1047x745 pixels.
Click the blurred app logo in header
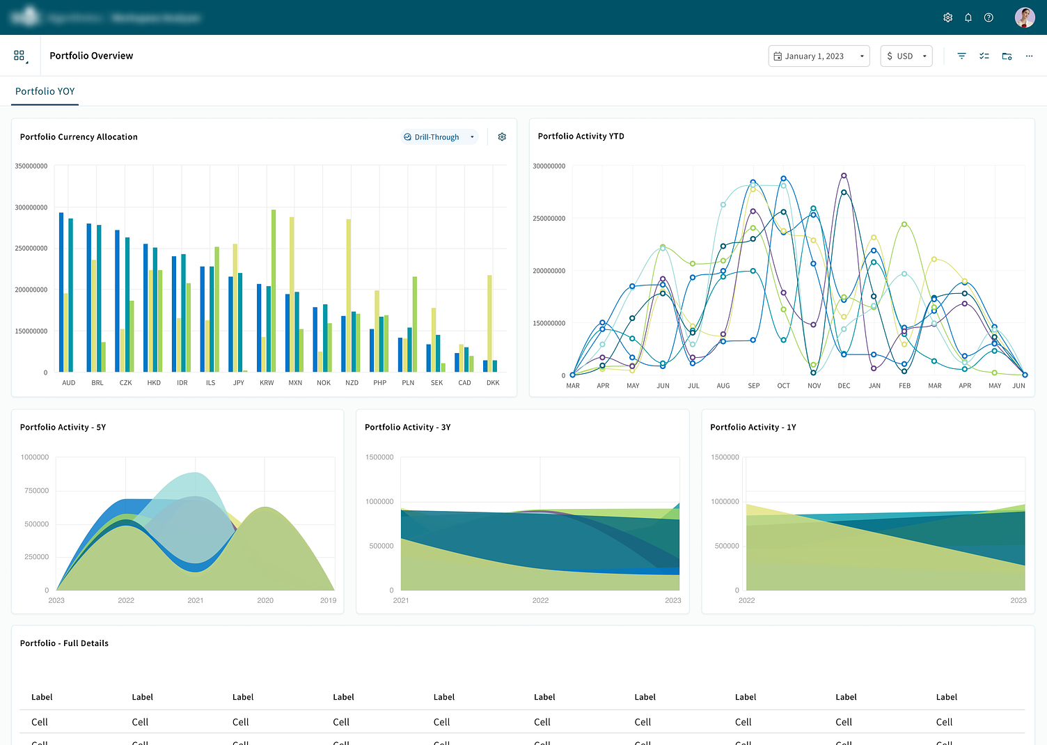[26, 17]
